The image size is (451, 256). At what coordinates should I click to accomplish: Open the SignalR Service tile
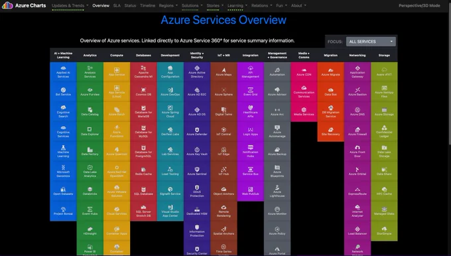[170, 191]
